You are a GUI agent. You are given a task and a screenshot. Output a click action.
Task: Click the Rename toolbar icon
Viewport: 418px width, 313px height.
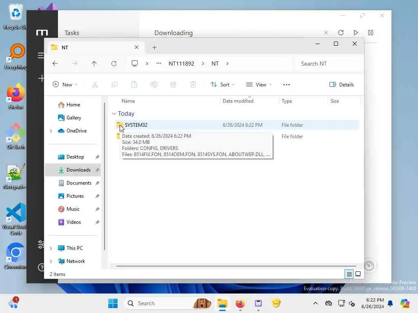pos(154,85)
